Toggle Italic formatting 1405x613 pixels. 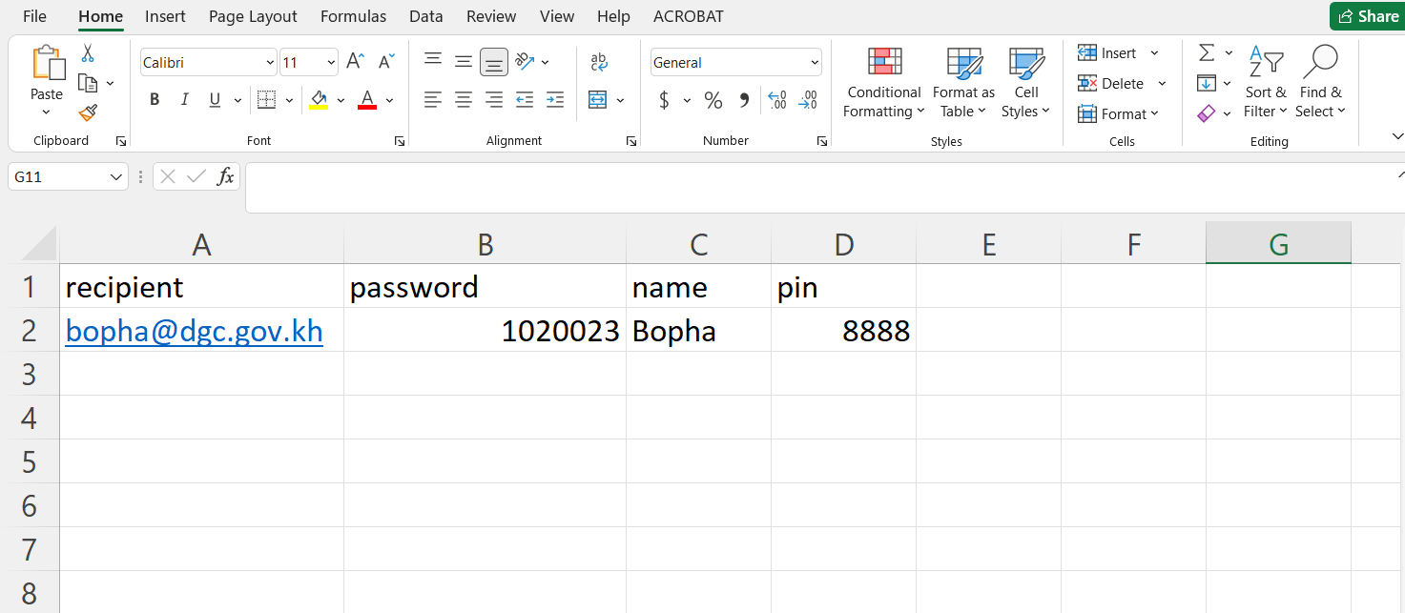coord(185,100)
